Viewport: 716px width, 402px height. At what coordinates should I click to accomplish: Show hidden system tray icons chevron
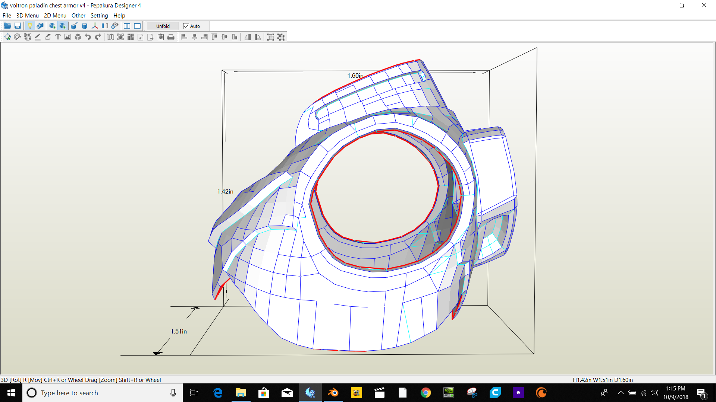click(621, 393)
